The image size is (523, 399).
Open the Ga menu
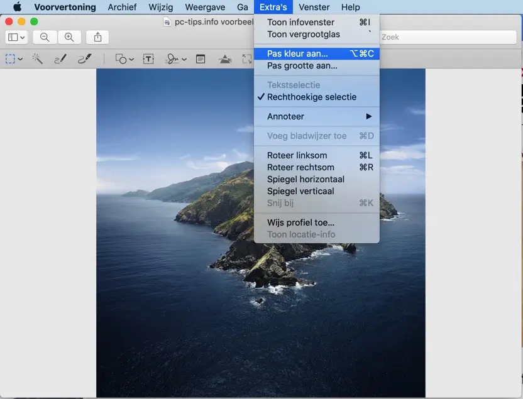[x=243, y=7]
